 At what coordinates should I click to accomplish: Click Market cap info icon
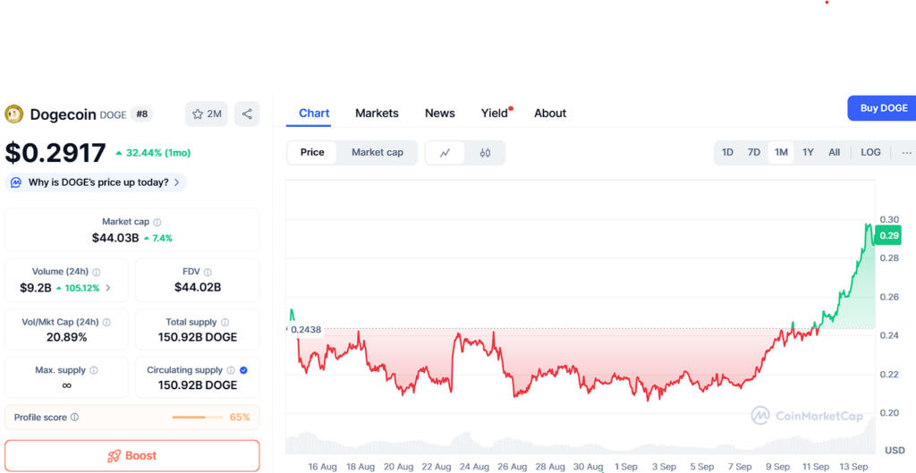coord(157,222)
